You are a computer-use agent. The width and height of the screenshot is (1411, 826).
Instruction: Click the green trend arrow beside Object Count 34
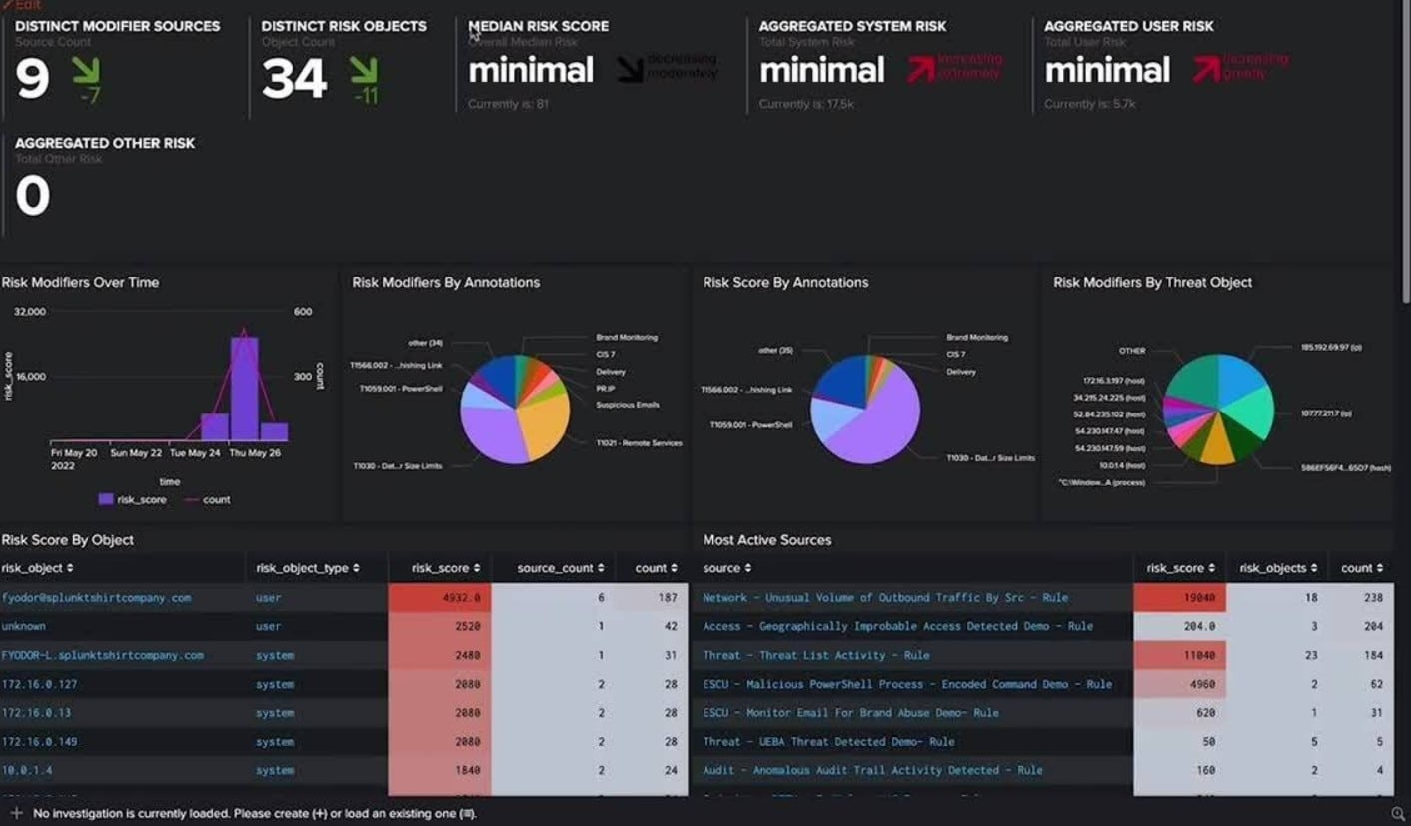(x=364, y=70)
